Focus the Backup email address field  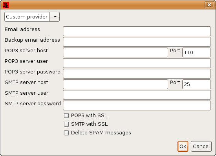tap(137, 42)
